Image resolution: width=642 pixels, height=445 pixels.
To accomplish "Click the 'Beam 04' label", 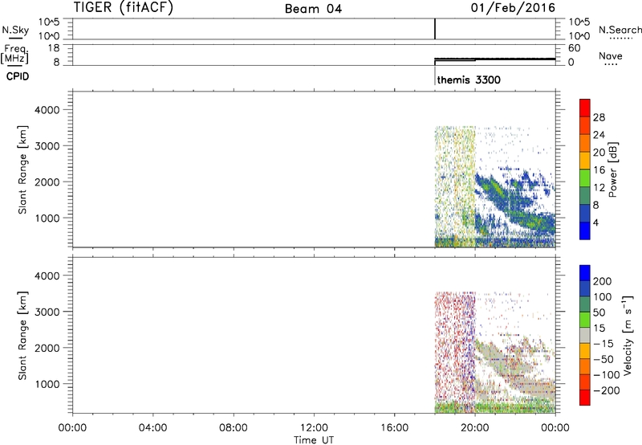I will pos(313,9).
